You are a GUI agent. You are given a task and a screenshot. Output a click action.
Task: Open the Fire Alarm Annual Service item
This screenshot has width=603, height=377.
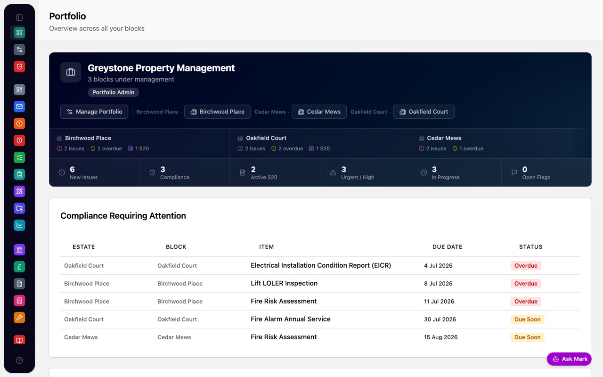click(291, 319)
